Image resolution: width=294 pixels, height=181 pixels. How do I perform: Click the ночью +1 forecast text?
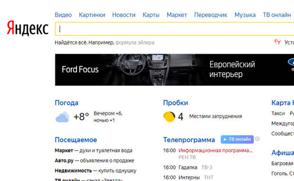pyautogui.click(x=104, y=120)
